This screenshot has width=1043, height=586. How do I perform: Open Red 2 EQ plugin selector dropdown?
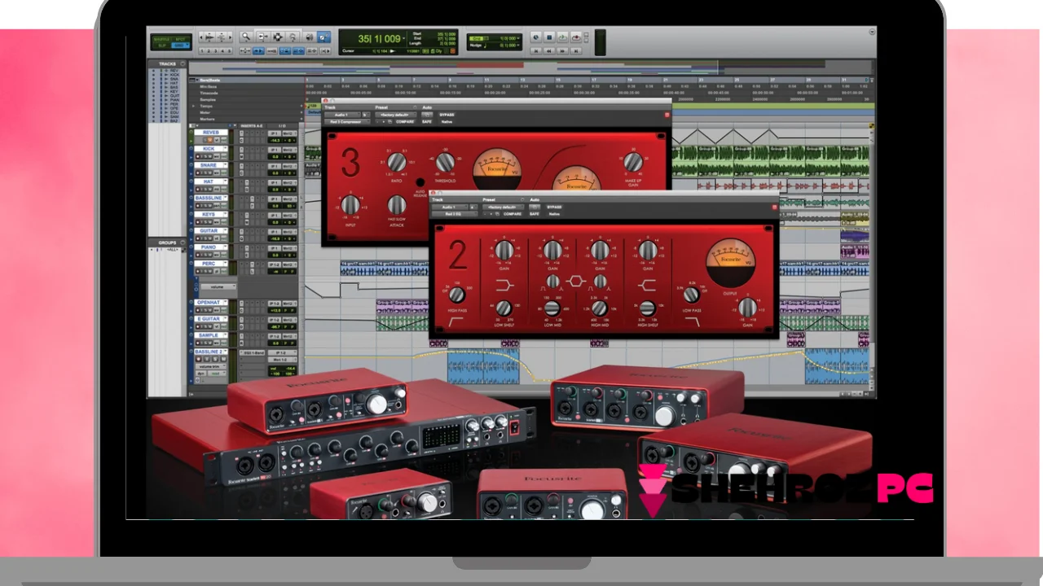point(454,214)
